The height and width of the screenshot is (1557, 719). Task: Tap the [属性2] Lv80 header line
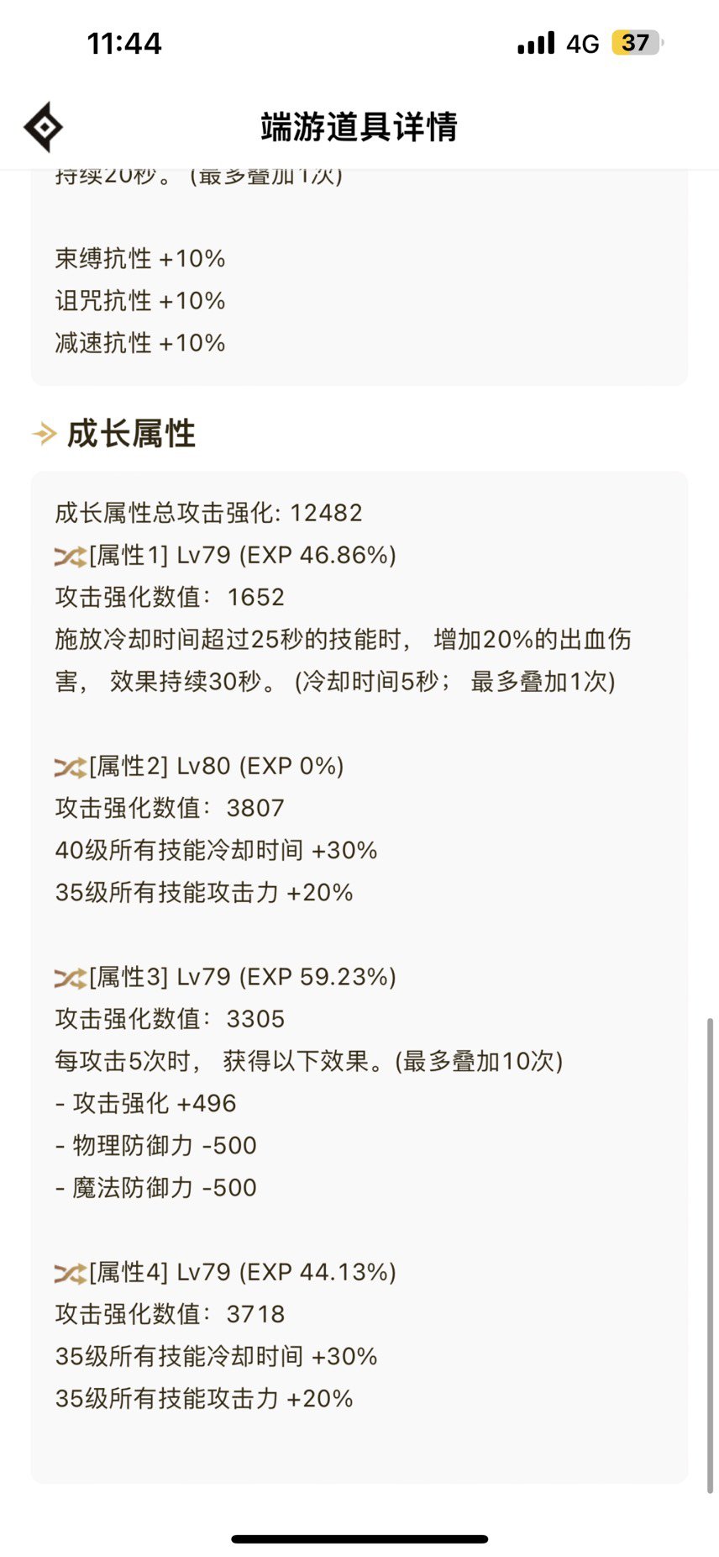point(216,766)
